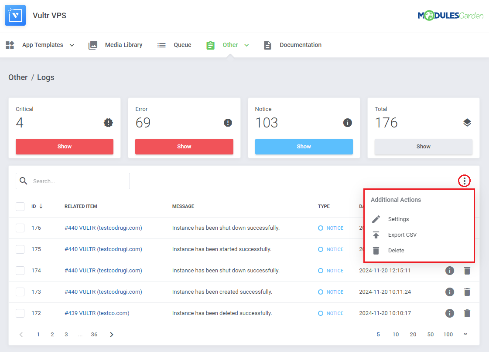
Task: Expand the App Templates dropdown chevron
Action: click(72, 45)
